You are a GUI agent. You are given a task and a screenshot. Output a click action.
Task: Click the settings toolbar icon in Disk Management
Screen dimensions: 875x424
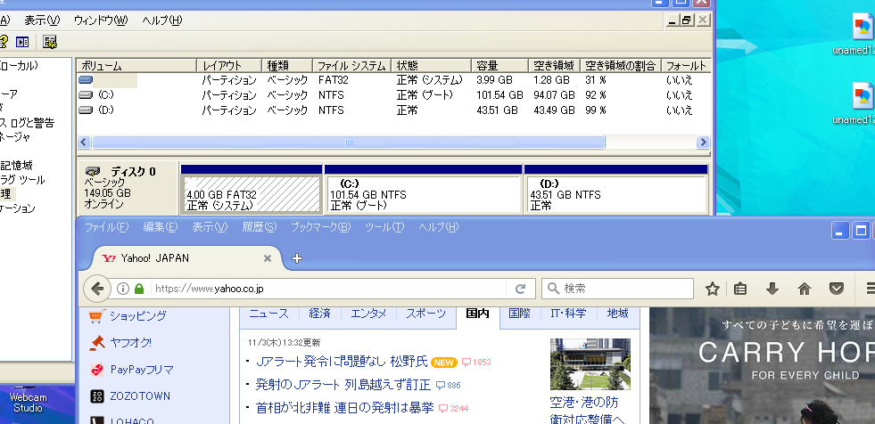coord(50,42)
